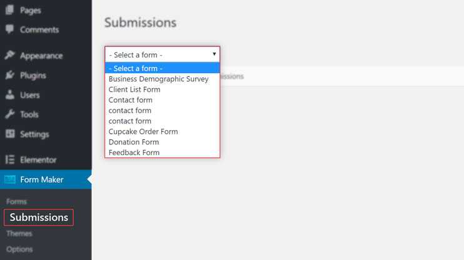Click the Appearance paintbrush icon

(9, 56)
